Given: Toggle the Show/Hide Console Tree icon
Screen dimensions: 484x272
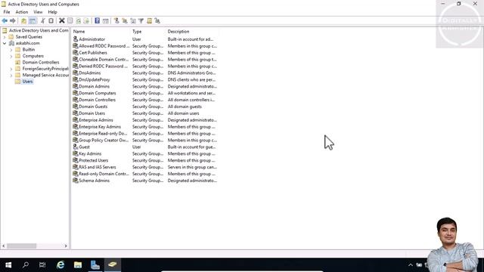Looking at the screenshot, I should [x=33, y=20].
